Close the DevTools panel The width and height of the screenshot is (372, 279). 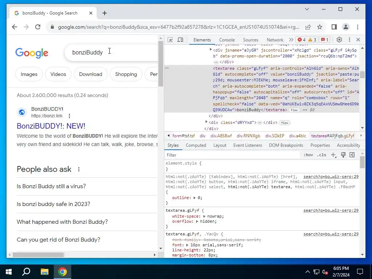click(358, 40)
